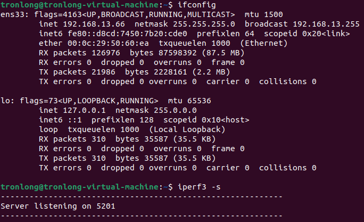
Task: Click 'scopeid 0x20<link>' text
Action: coord(307,34)
